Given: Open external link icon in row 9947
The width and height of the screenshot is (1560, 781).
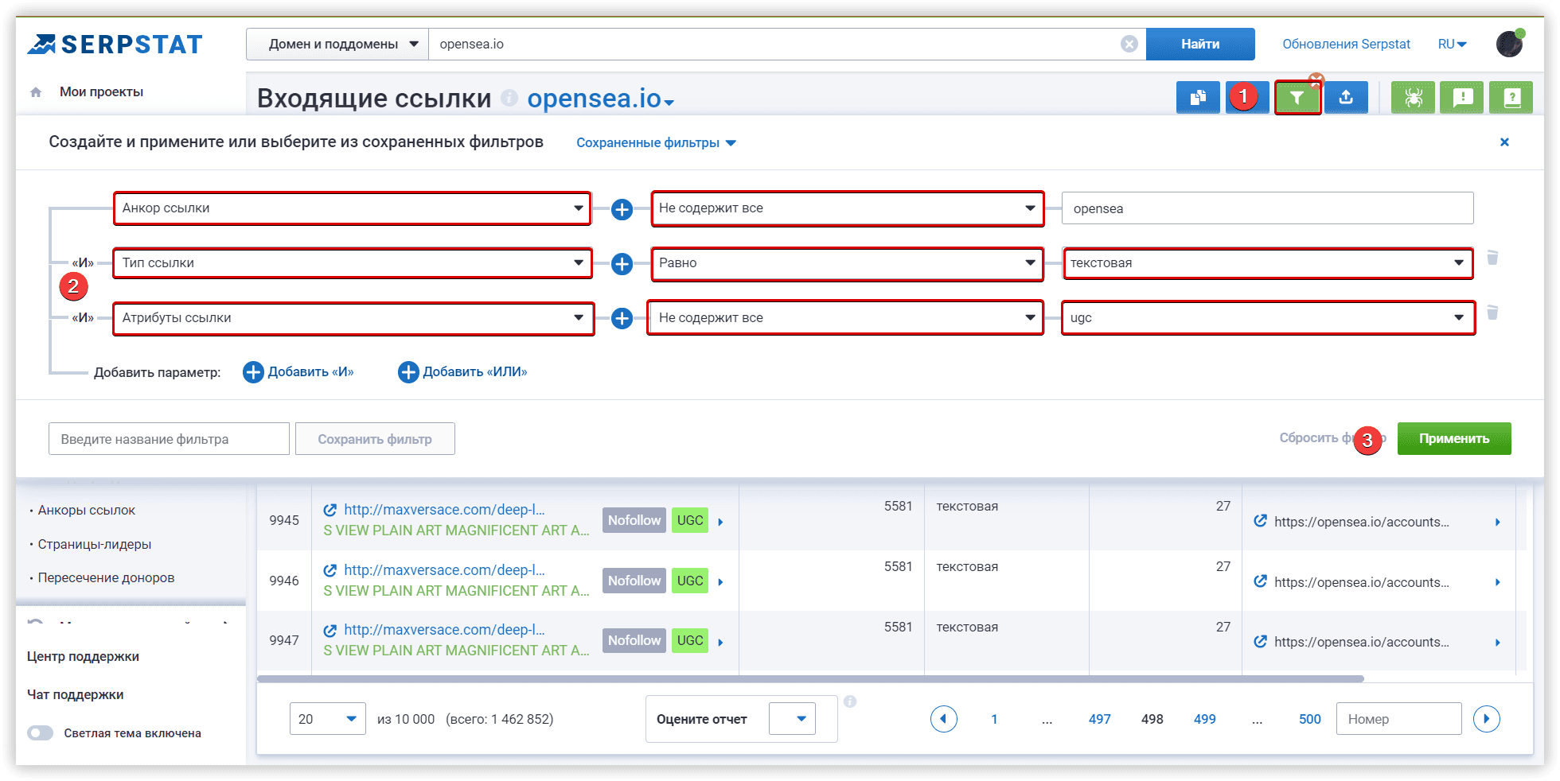Looking at the screenshot, I should 330,631.
